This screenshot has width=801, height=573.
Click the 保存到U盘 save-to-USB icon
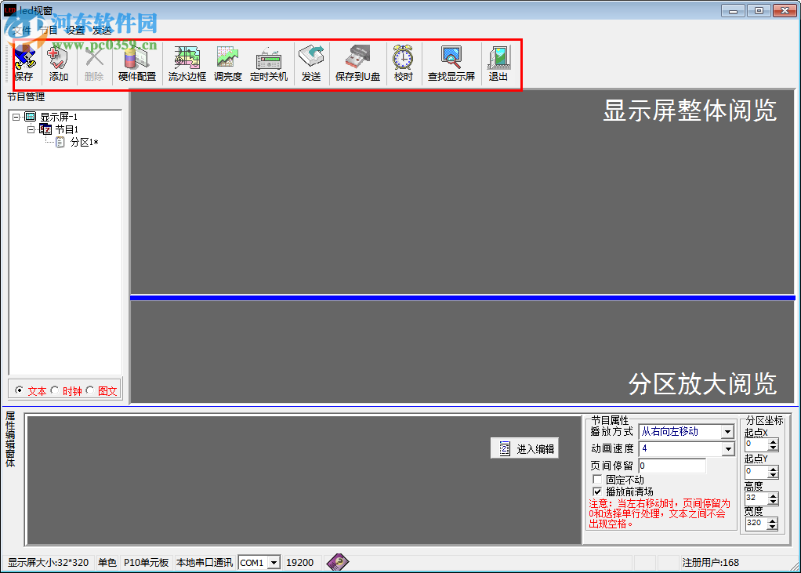click(x=357, y=63)
